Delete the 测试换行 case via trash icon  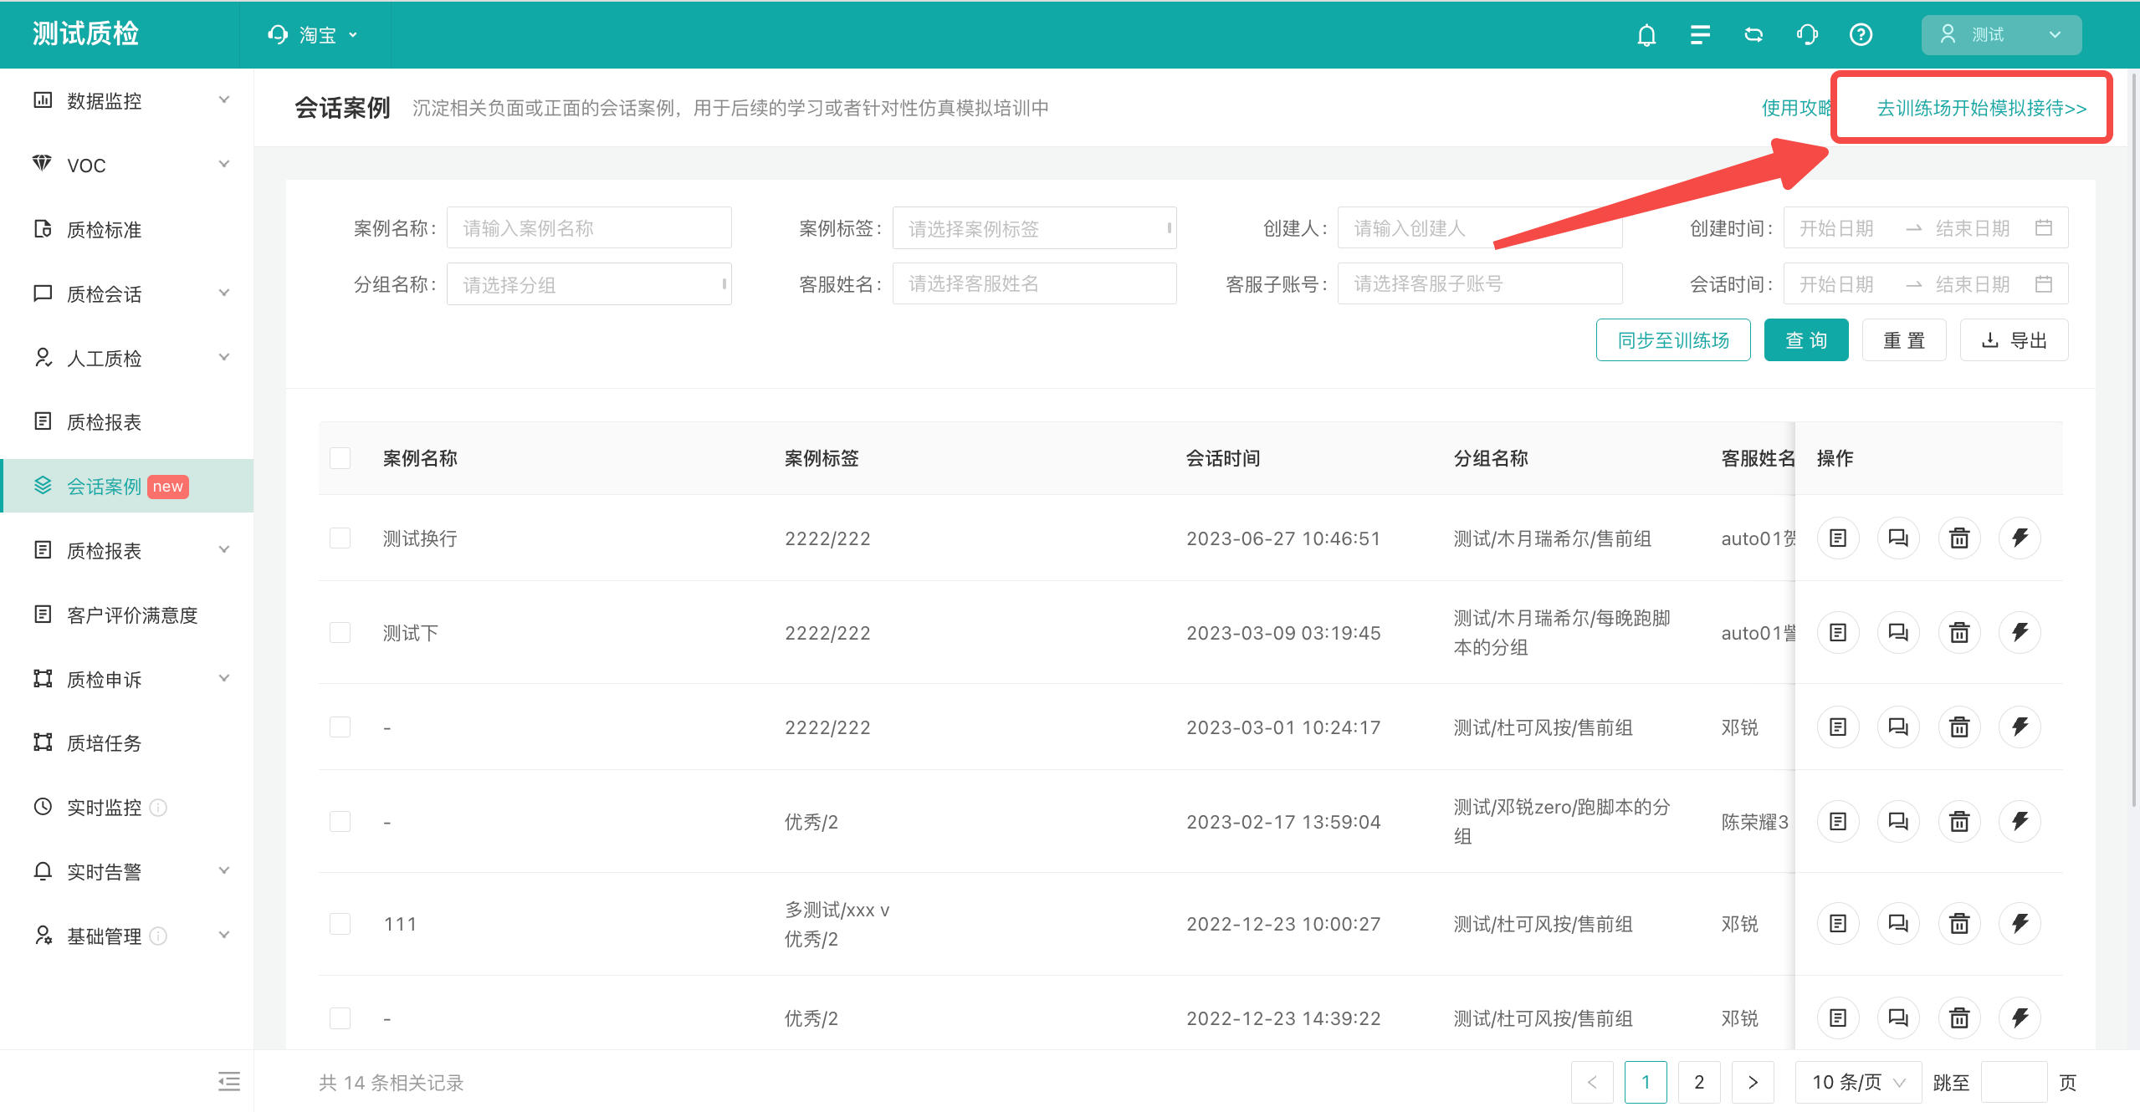(x=1959, y=538)
